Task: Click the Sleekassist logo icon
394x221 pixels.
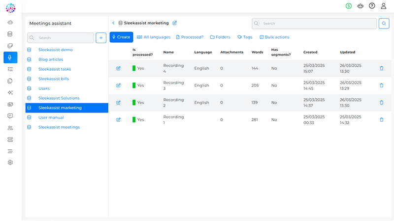Action: [10, 8]
